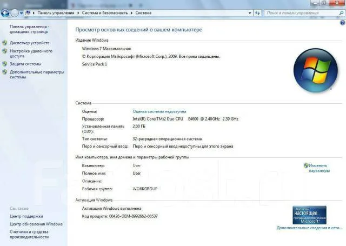The width and height of the screenshot is (346, 246).
Task: Open 'Панель управления - домашняя страница' link
Action: (x=29, y=29)
